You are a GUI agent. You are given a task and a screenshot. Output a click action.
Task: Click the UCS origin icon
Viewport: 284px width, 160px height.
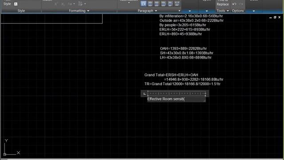coord(5,154)
